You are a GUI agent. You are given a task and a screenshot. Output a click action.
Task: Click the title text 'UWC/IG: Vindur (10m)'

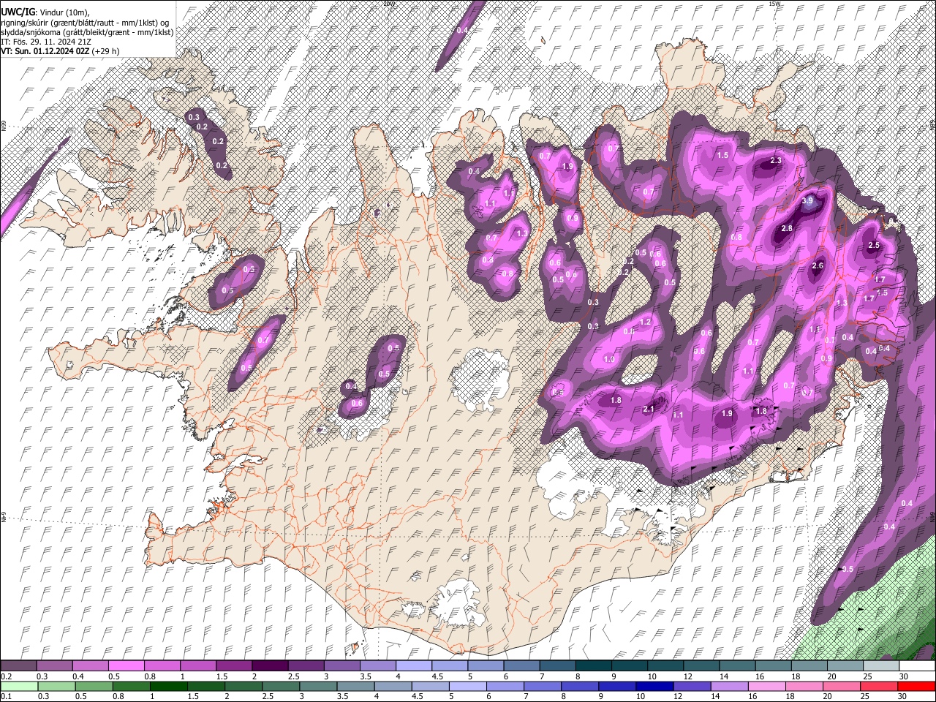pos(45,12)
